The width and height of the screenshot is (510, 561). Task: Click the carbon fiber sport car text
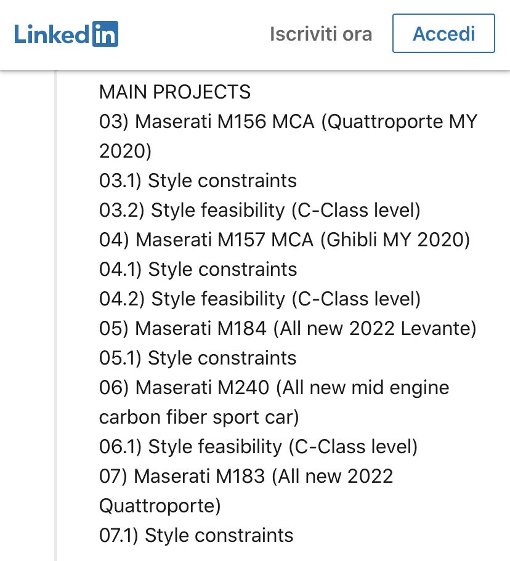coord(199,417)
